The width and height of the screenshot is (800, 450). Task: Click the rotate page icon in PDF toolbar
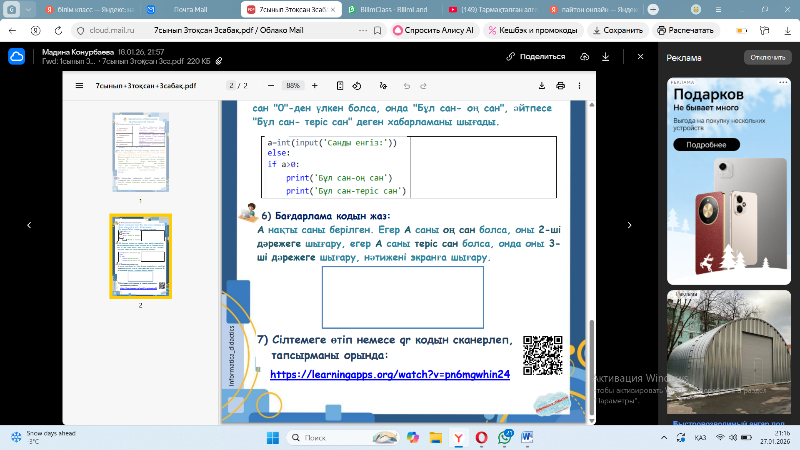pyautogui.click(x=357, y=86)
